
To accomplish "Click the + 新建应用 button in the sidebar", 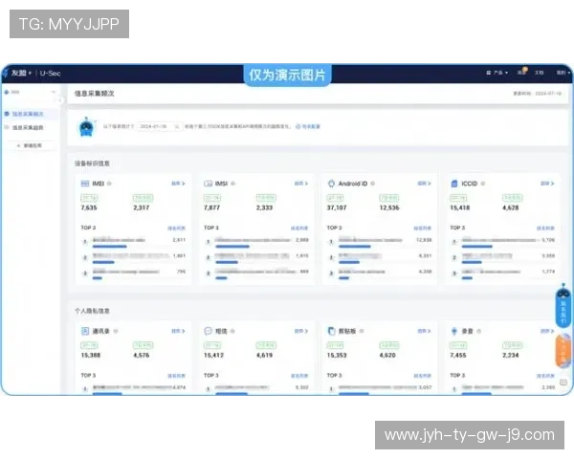I will pos(30,145).
